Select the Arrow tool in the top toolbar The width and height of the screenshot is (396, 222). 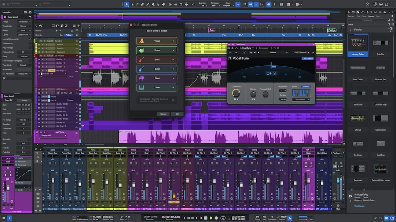tap(126, 4)
